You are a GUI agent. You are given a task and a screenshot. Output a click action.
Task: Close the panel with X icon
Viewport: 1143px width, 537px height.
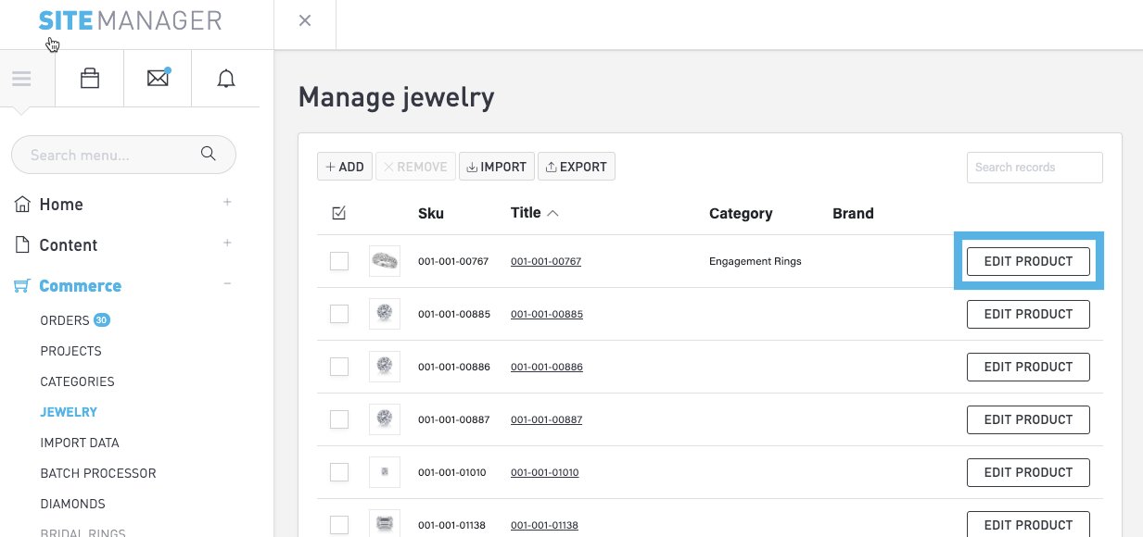[x=304, y=21]
